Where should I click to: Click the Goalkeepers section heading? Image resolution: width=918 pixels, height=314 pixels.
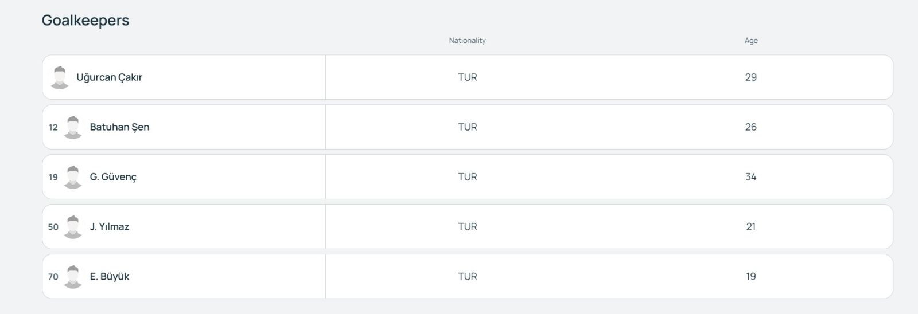click(x=85, y=21)
